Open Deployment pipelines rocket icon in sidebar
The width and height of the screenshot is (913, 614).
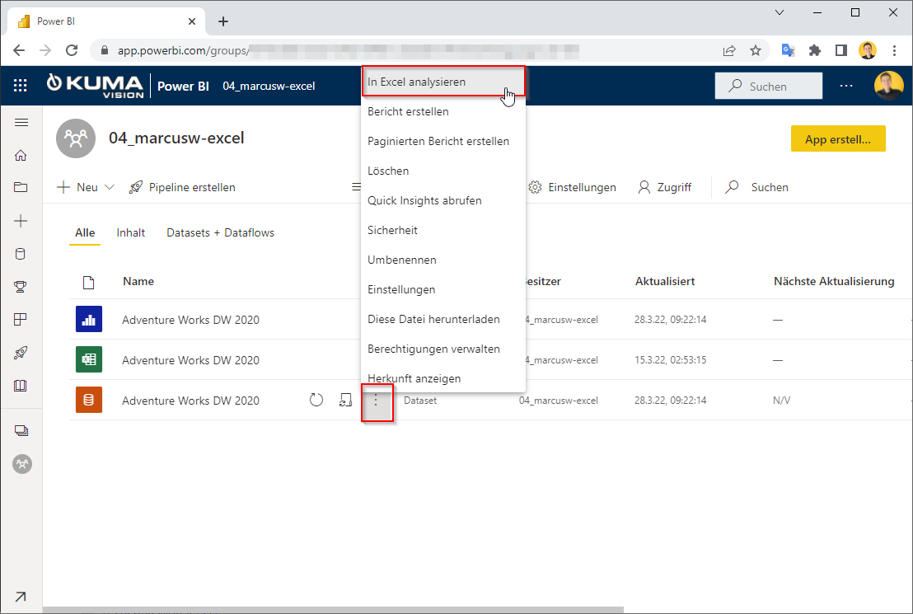coord(21,353)
